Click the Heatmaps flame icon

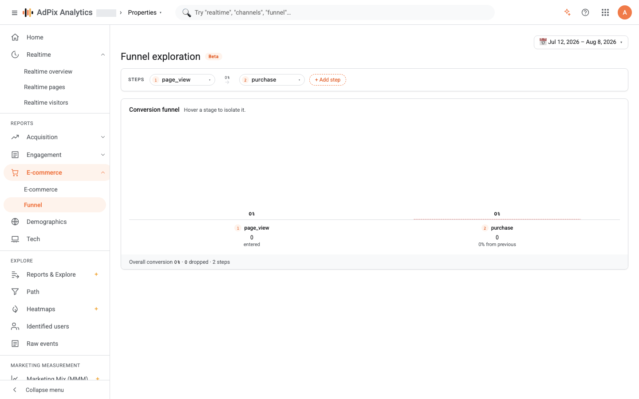15,309
